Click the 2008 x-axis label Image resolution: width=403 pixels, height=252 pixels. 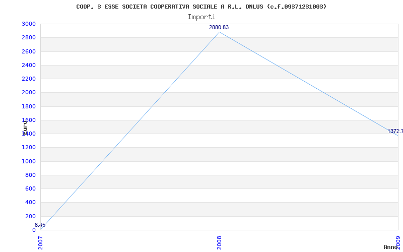(219, 242)
